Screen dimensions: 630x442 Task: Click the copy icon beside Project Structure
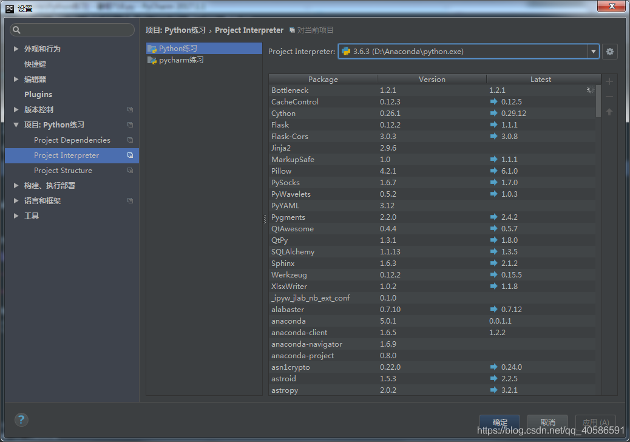pos(130,171)
